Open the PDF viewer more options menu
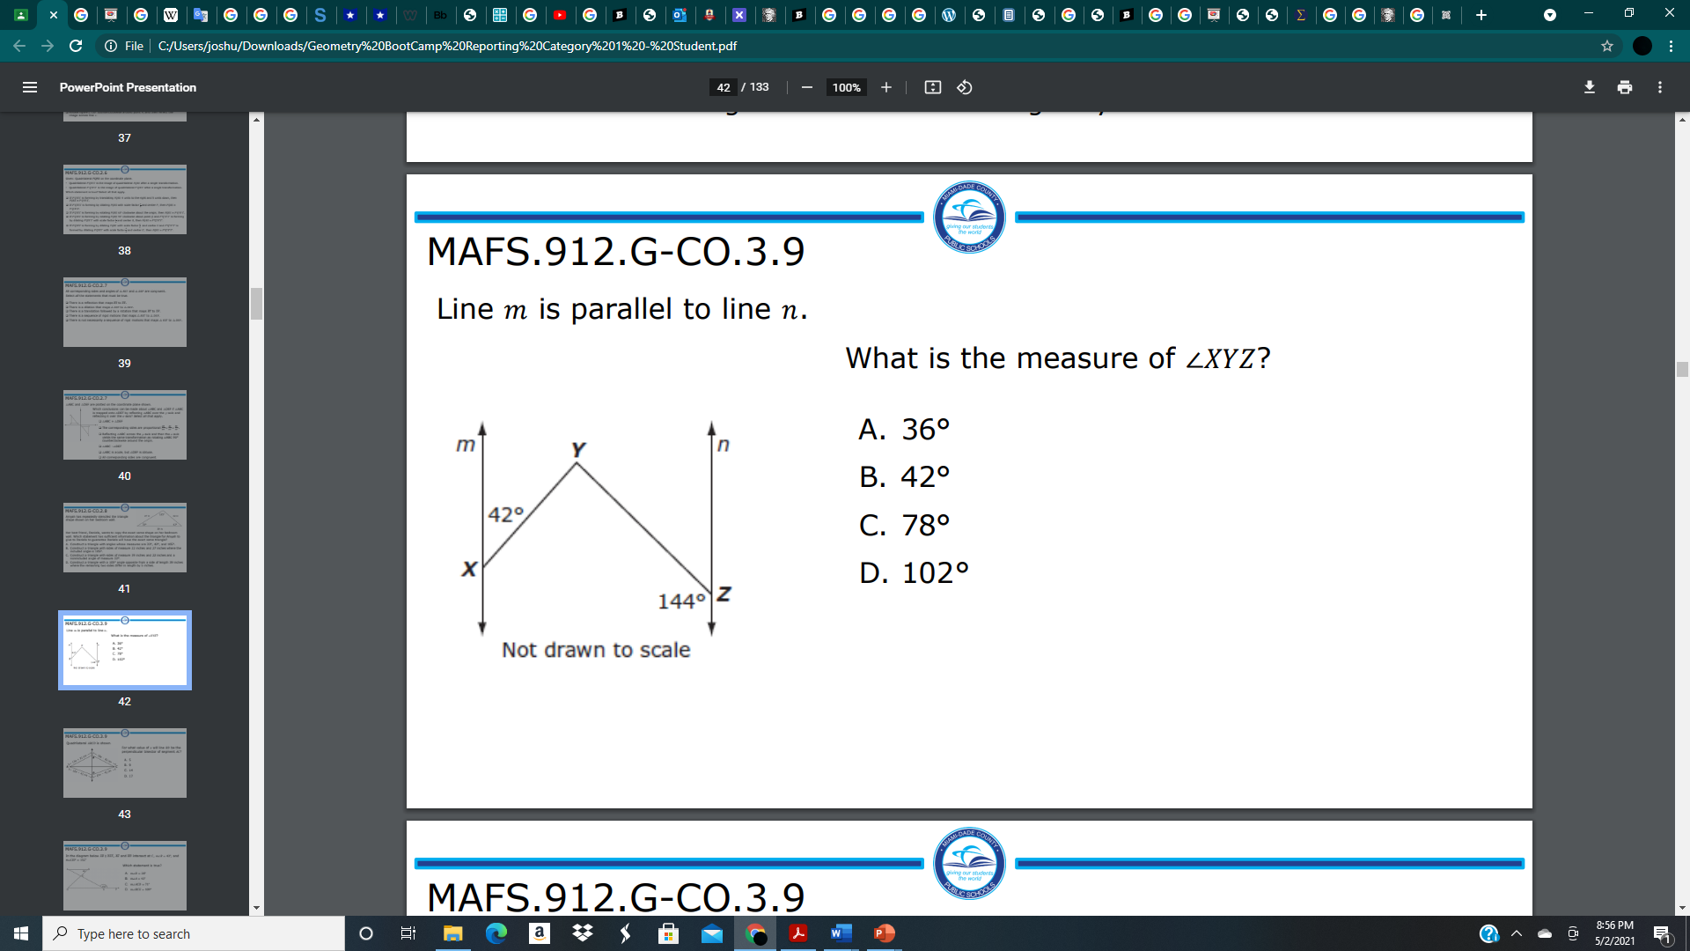 click(x=1660, y=87)
